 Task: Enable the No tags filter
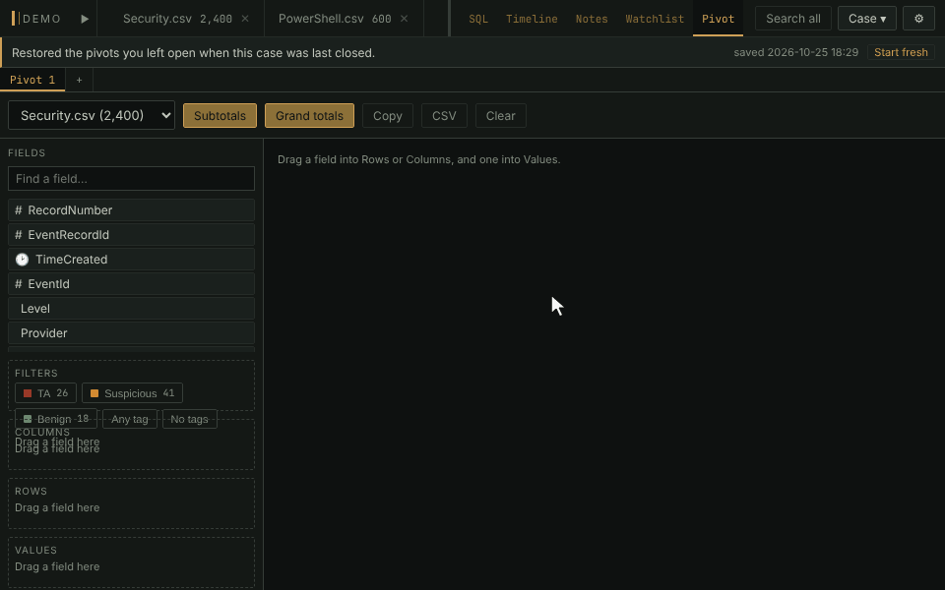point(189,419)
